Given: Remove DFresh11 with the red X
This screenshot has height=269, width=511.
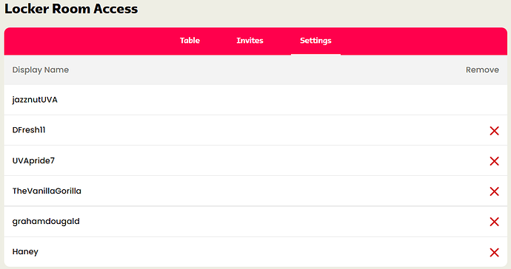Looking at the screenshot, I should (x=494, y=131).
